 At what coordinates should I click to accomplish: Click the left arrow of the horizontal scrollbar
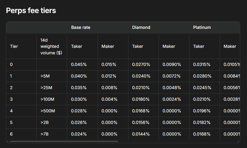[x=8, y=141]
